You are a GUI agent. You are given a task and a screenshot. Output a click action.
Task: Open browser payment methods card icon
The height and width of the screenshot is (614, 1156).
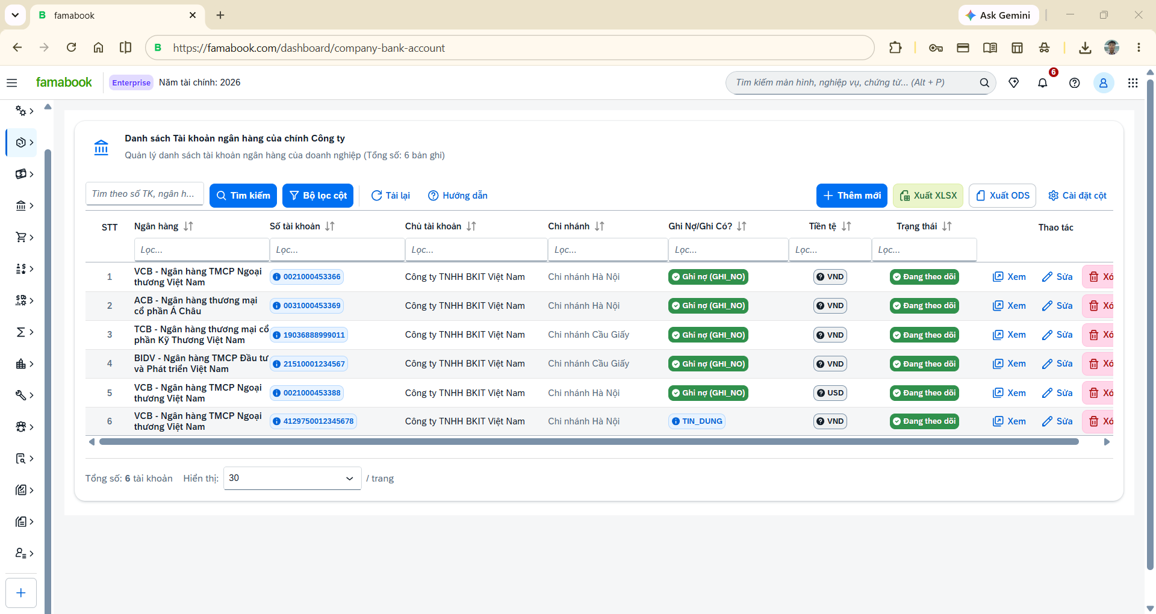click(x=963, y=48)
